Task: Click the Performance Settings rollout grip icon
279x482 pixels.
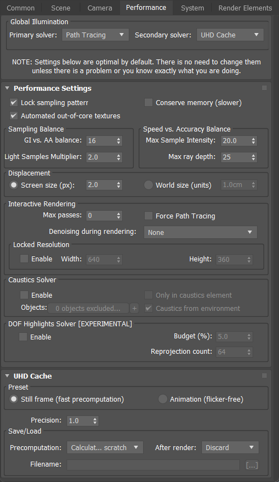Action: (x=264, y=88)
